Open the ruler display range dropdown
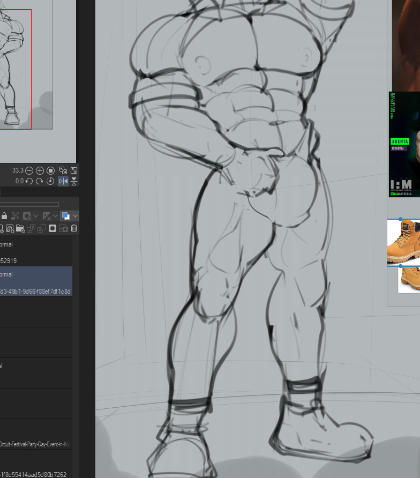Viewport: 420px width, 478px height. (x=55, y=216)
